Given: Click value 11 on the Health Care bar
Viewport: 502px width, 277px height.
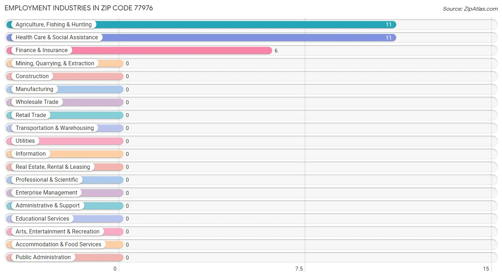Looking at the screenshot, I should click(388, 37).
